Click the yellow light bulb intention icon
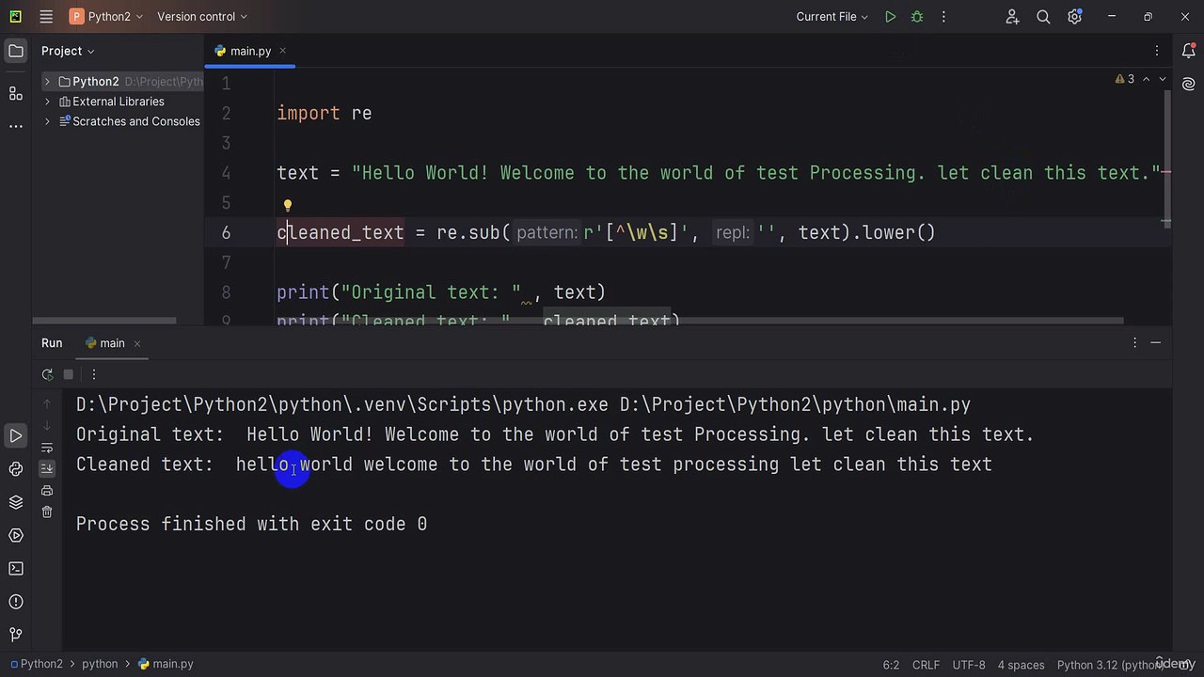Viewport: 1204px width, 677px height. [288, 204]
